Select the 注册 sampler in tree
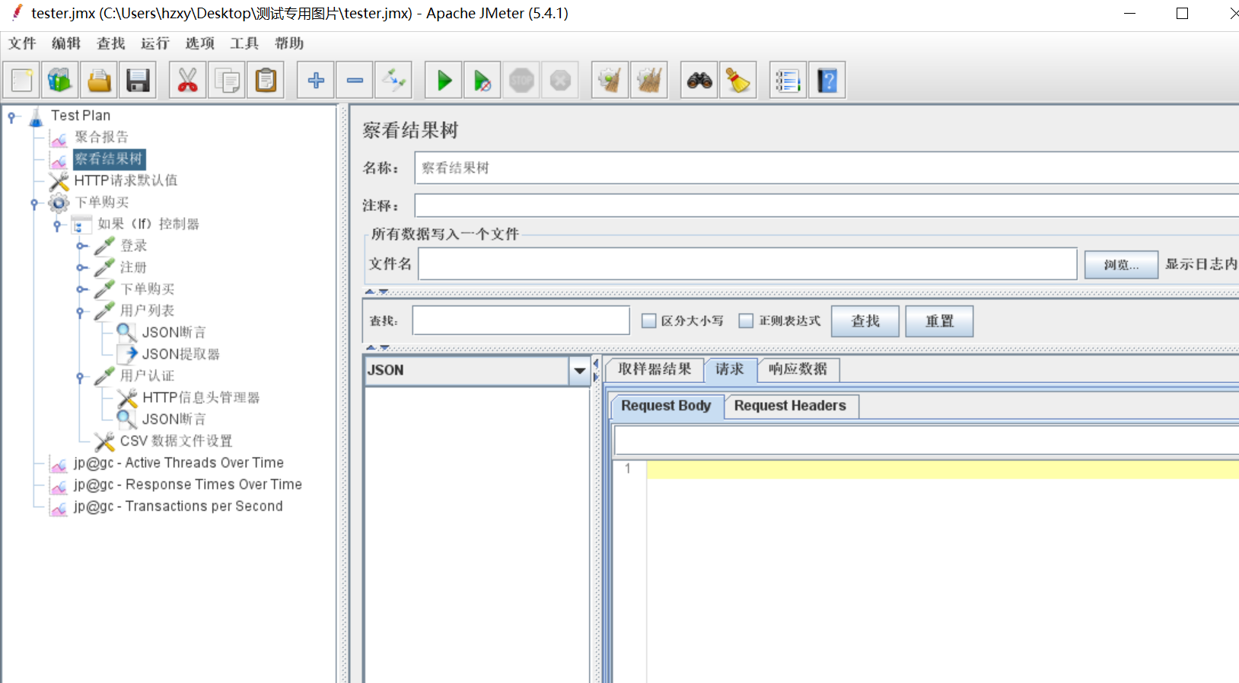 (x=133, y=267)
